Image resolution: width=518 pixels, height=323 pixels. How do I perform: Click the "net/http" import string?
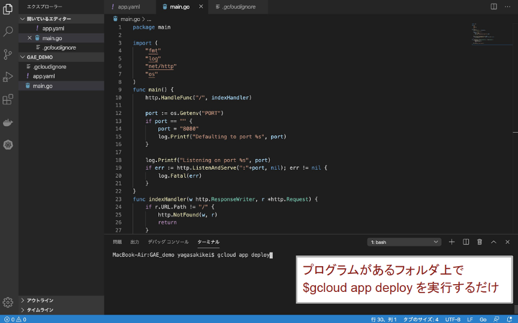161,66
